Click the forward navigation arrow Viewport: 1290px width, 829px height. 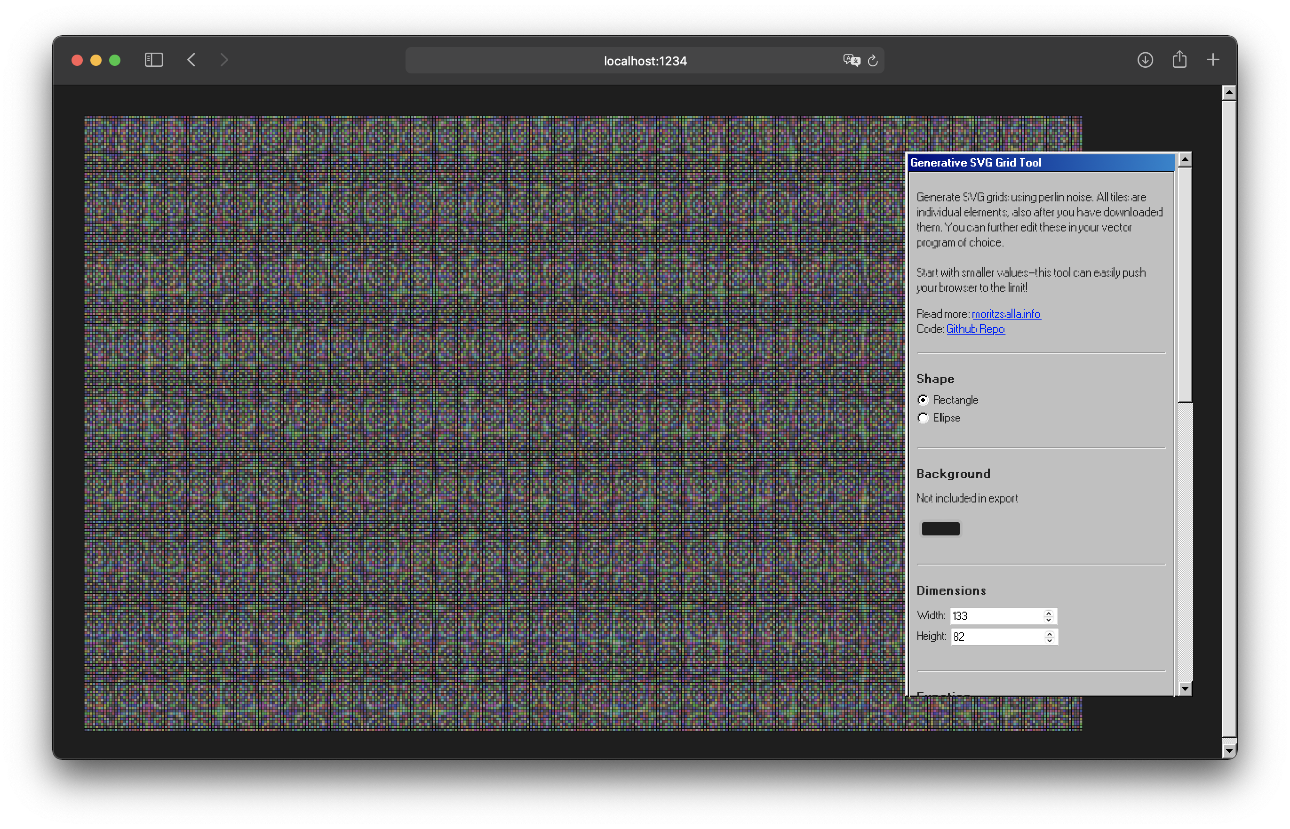pyautogui.click(x=224, y=60)
